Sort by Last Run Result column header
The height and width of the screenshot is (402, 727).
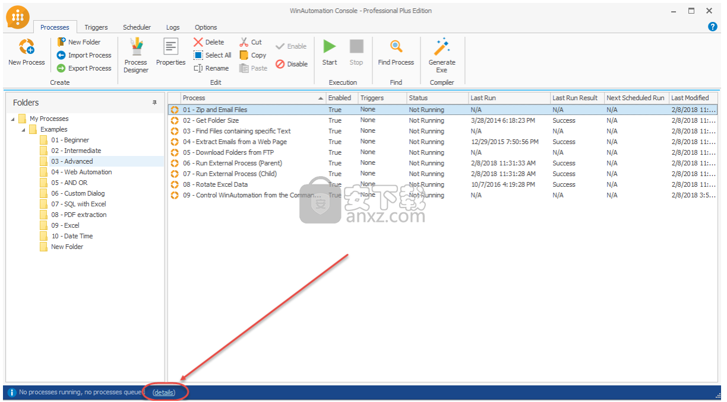tap(577, 98)
